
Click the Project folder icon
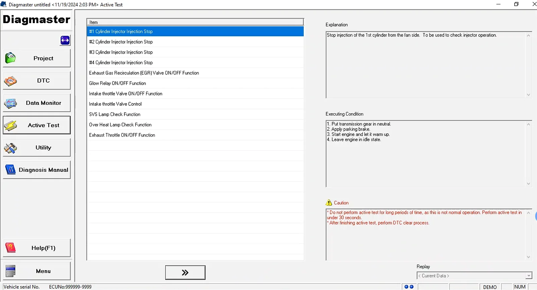[10, 58]
